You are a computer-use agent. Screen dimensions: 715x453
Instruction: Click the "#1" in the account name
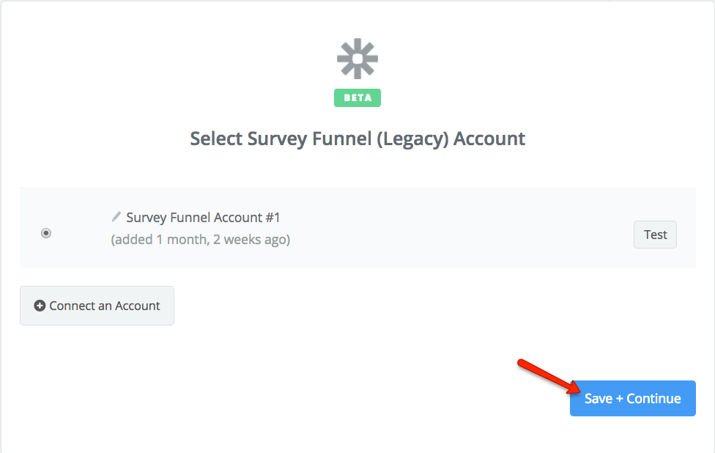pos(273,218)
